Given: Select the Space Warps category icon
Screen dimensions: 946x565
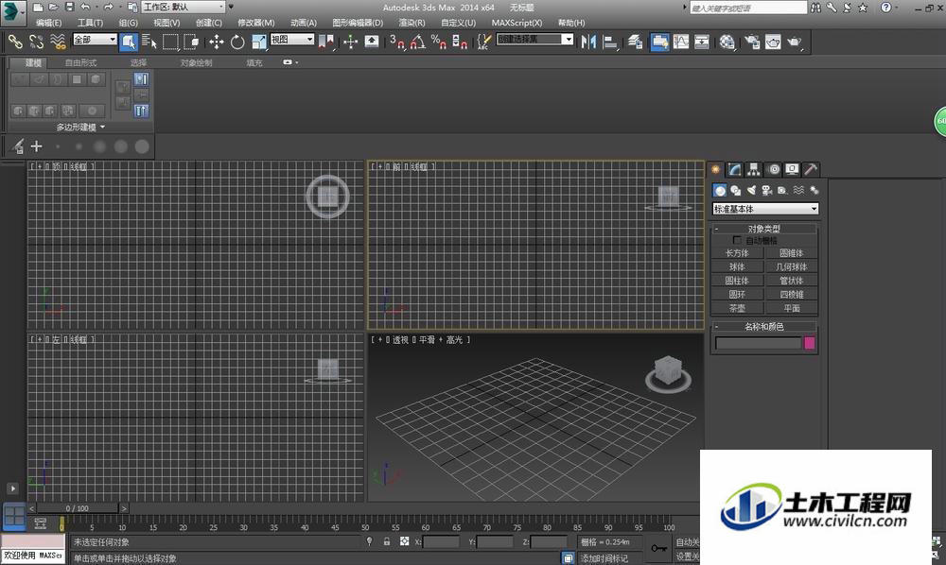Looking at the screenshot, I should click(798, 190).
